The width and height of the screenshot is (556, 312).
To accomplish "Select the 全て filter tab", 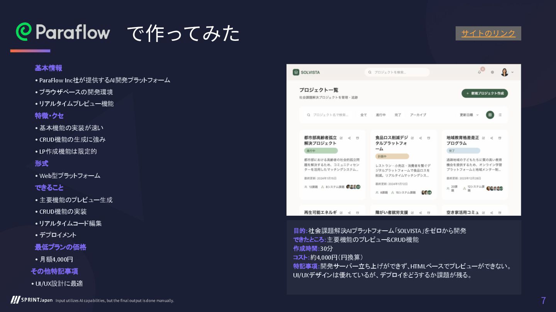I will click(x=363, y=115).
